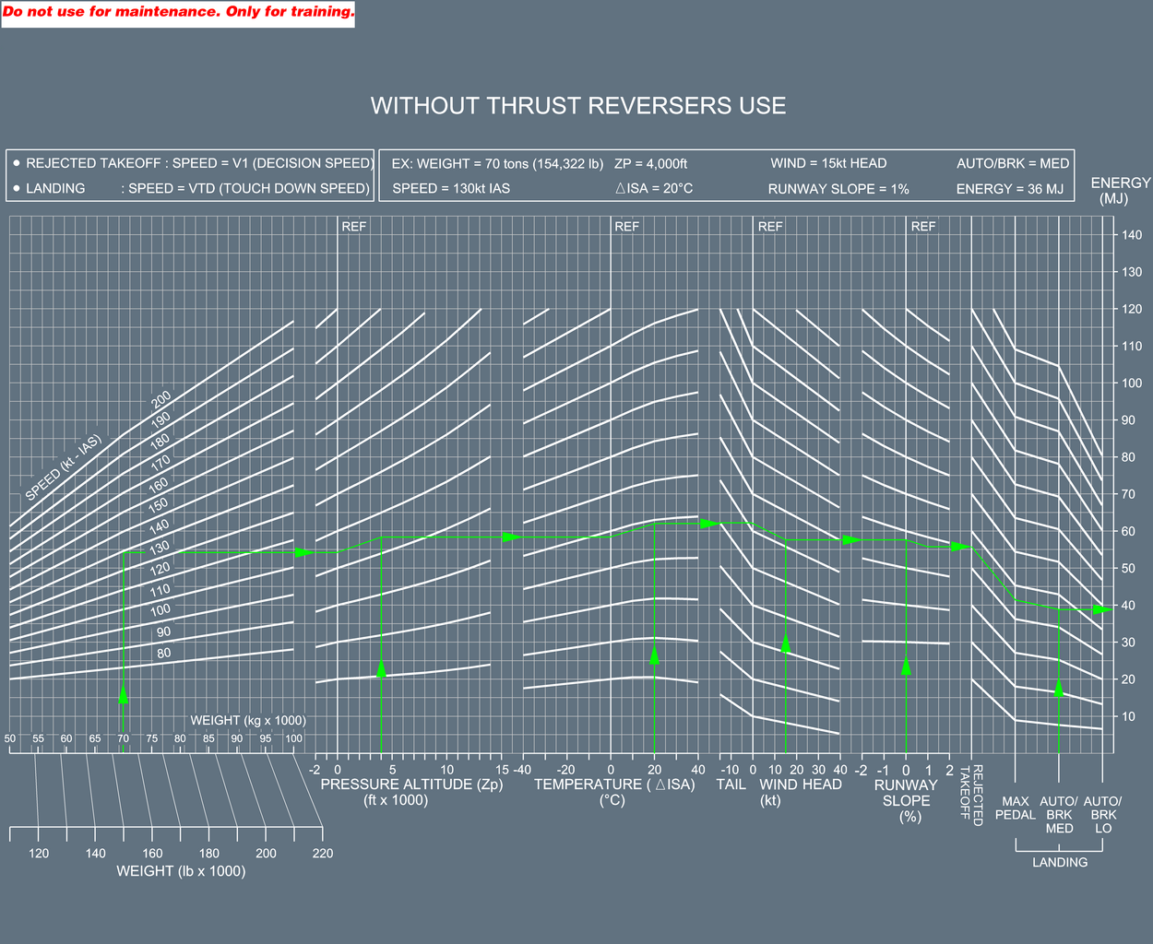The width and height of the screenshot is (1153, 944).
Task: Click the green up arrow in runway slope panel
Action: click(906, 666)
